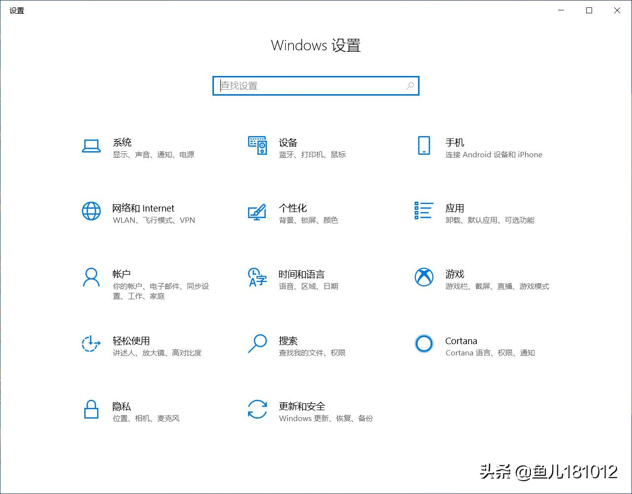Screen dimensions: 632x494
Task: Click the Windows 设置 page heading
Action: [316, 45]
